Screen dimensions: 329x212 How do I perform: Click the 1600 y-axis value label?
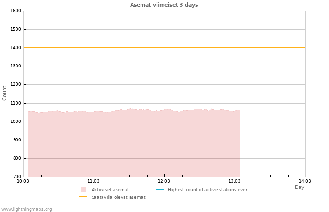[16, 11]
